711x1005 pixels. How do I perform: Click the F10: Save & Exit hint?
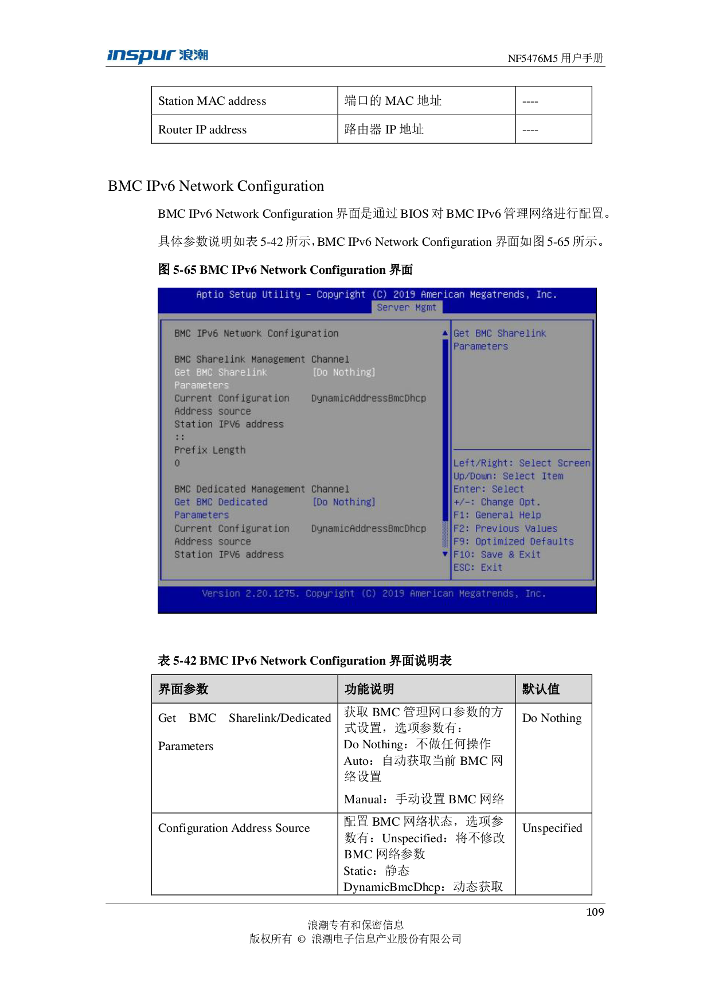tap(497, 555)
